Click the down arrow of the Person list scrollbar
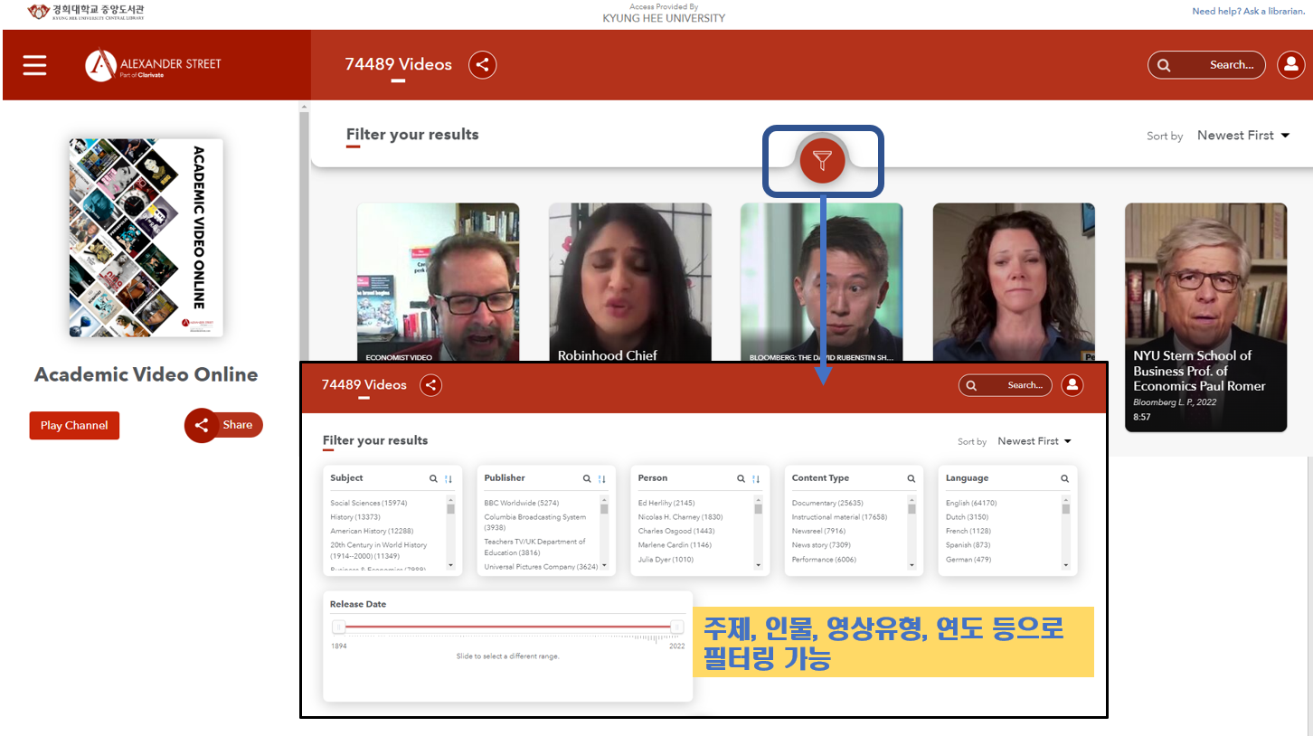 tap(759, 565)
